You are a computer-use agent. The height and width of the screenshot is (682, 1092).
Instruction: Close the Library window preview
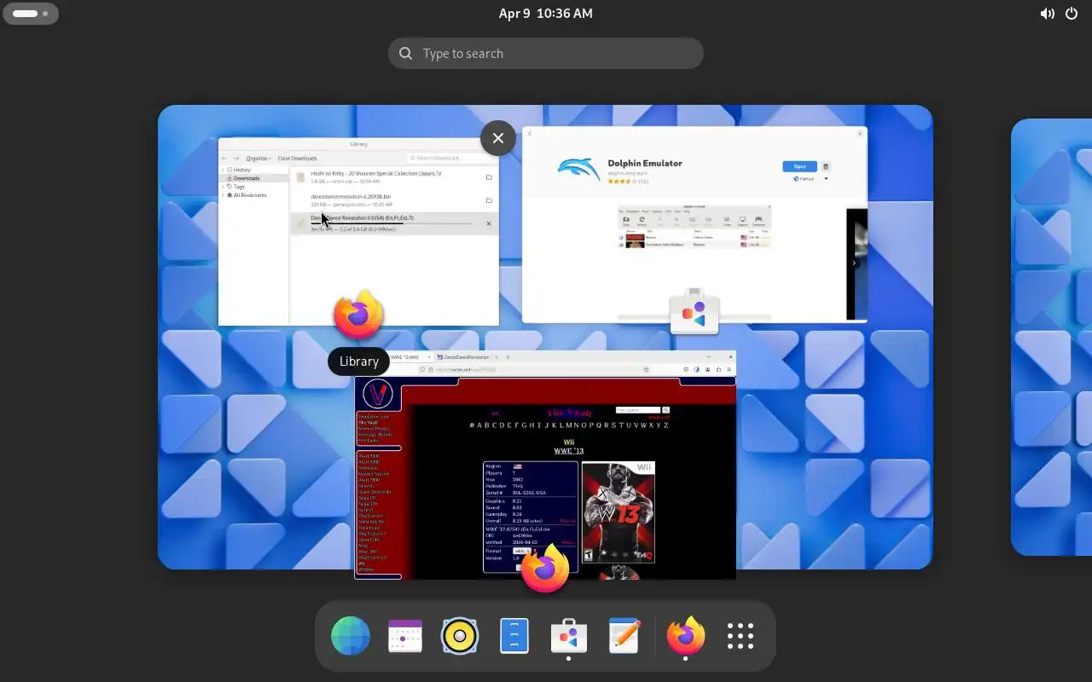coord(498,138)
